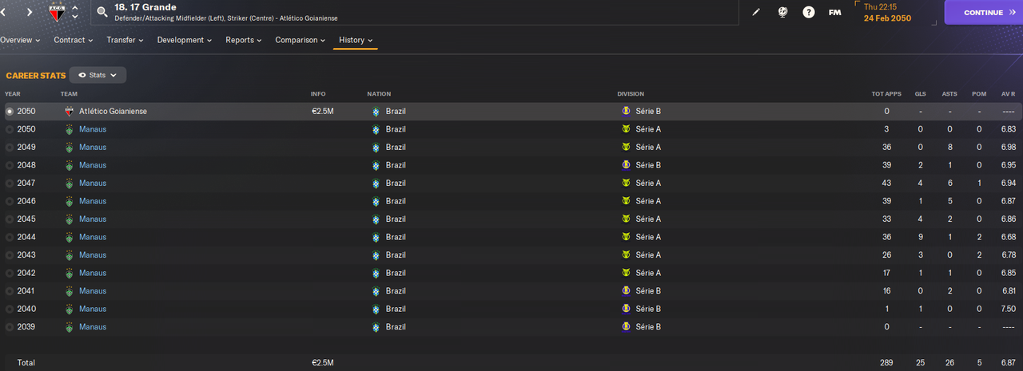
Task: Open the Atlético Goianiense club badge
Action: 56,12
